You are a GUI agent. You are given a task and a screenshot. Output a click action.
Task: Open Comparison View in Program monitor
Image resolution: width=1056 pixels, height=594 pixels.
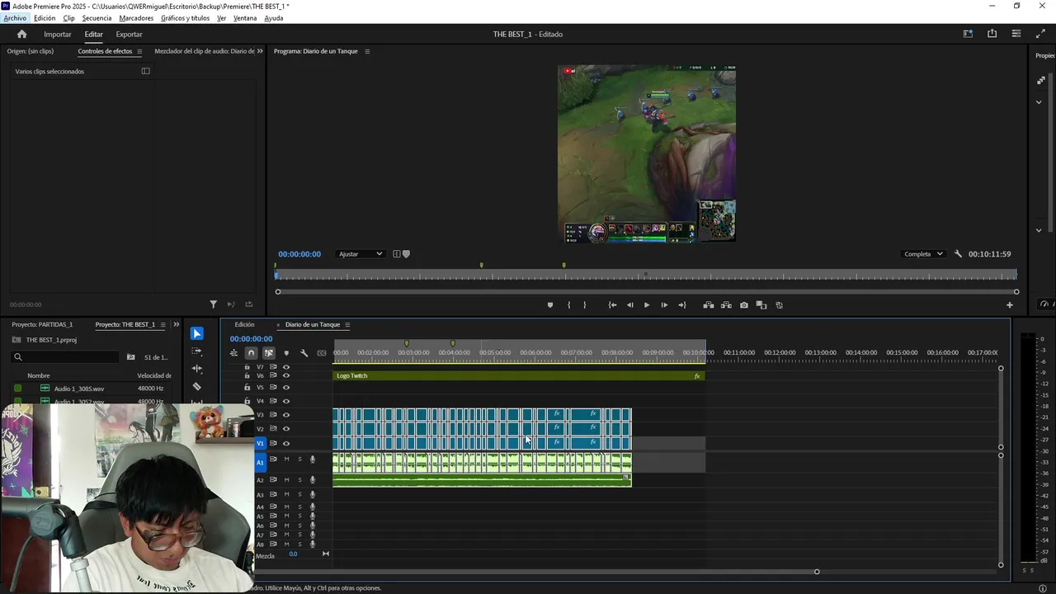coord(761,305)
